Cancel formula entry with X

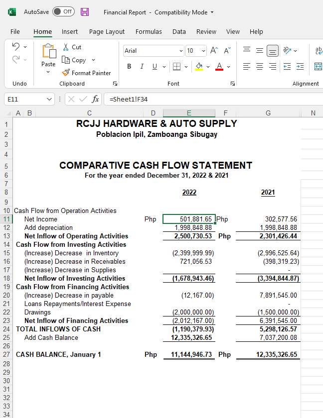[71, 99]
